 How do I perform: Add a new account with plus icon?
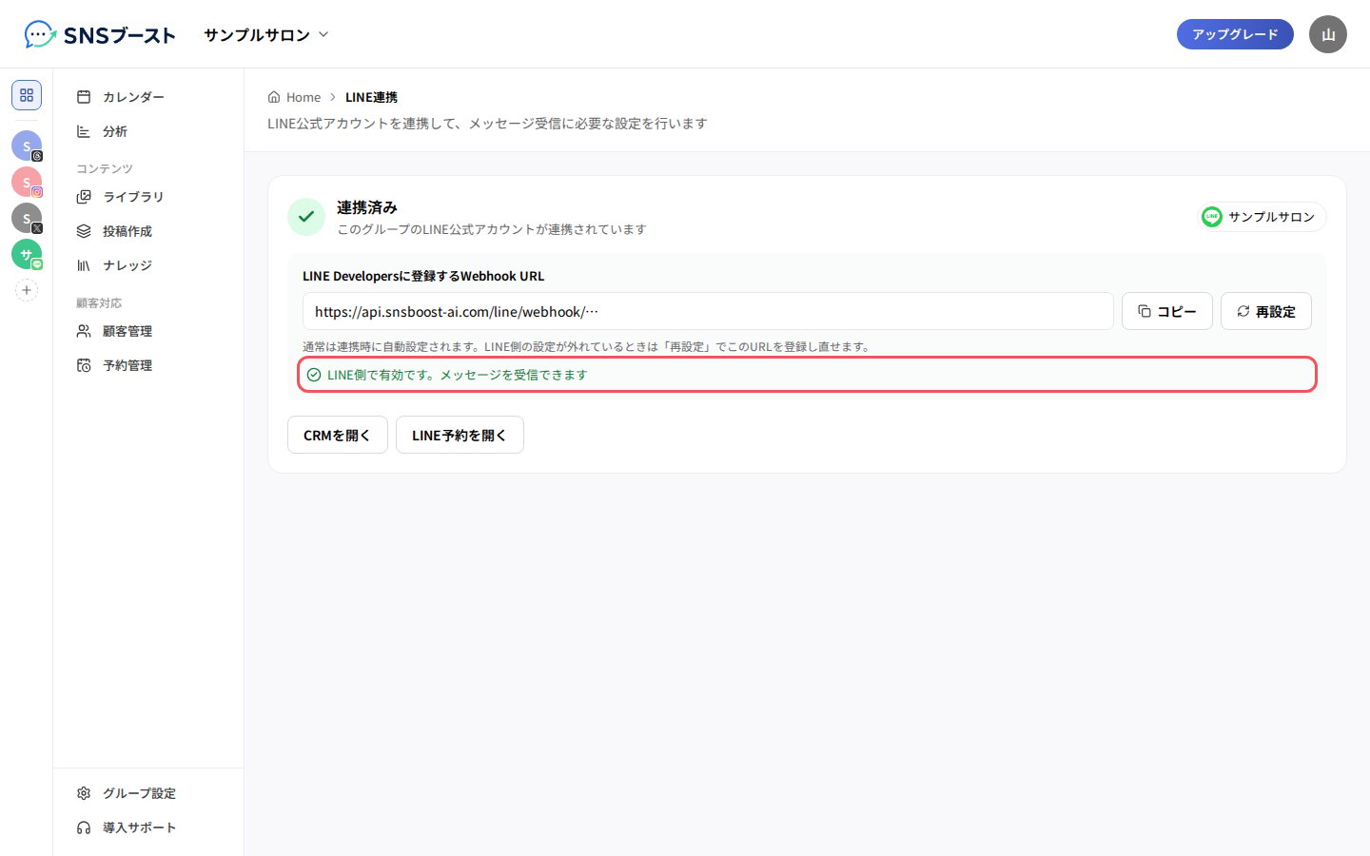tap(27, 290)
